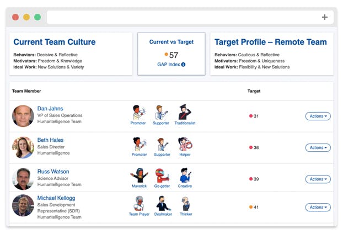Click Dan Jahns' Promoter icon
The width and height of the screenshot is (343, 234).
pos(138,113)
